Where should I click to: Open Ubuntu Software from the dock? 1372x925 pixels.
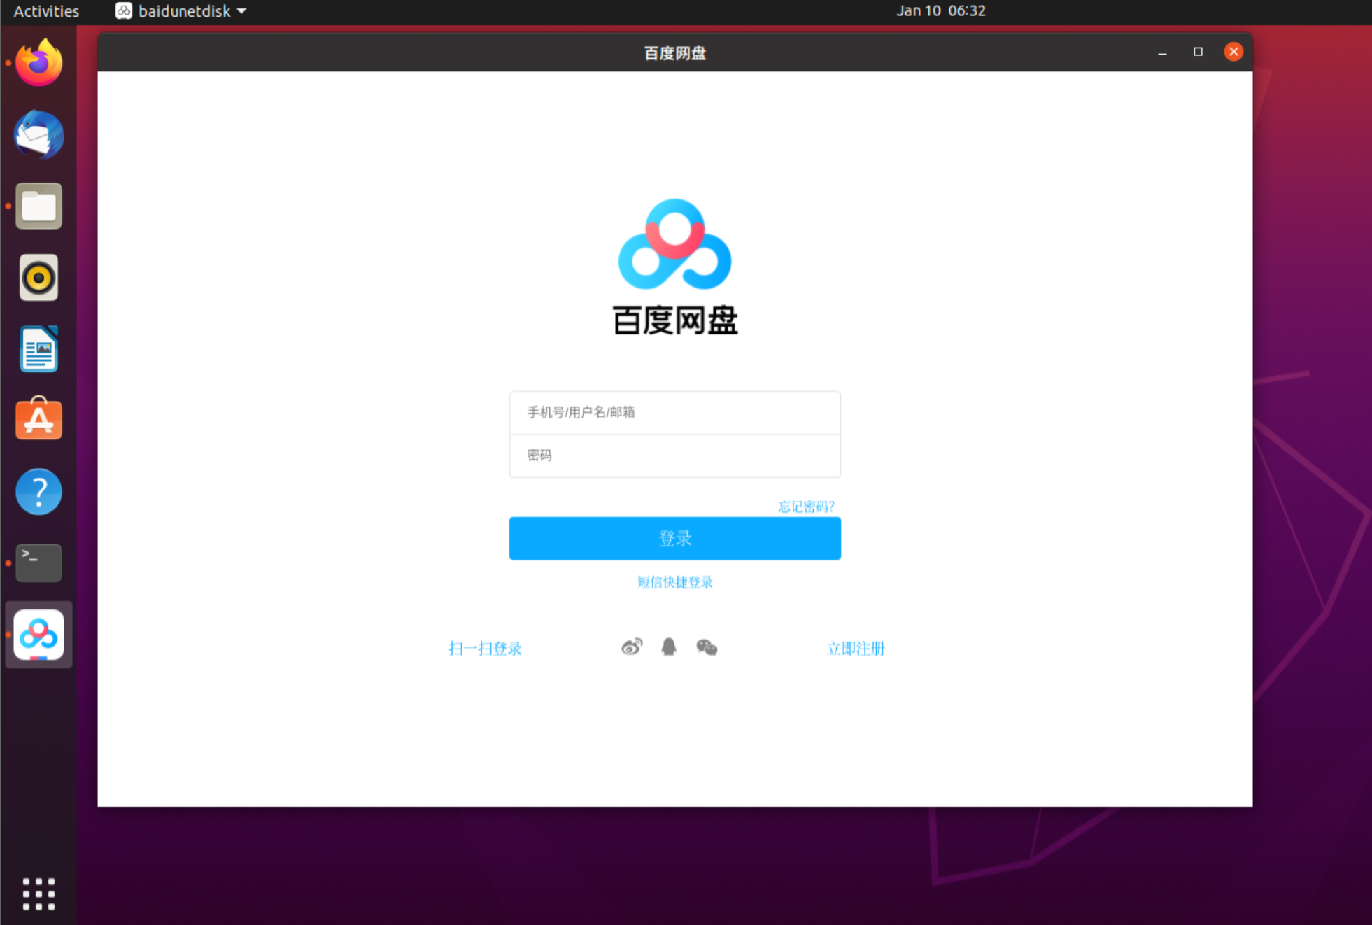tap(39, 420)
